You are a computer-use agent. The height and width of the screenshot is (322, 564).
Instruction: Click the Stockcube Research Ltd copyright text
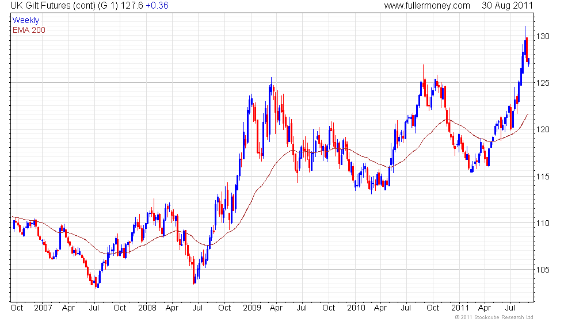(x=494, y=317)
